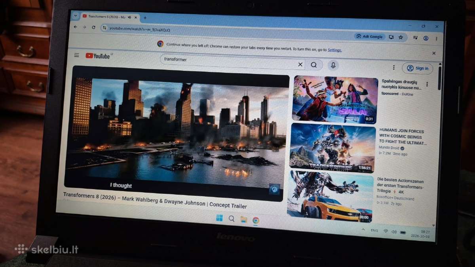The height and width of the screenshot is (267, 475).
Task: Dismiss the Chrome restore tabs banner
Action: pyautogui.click(x=434, y=53)
